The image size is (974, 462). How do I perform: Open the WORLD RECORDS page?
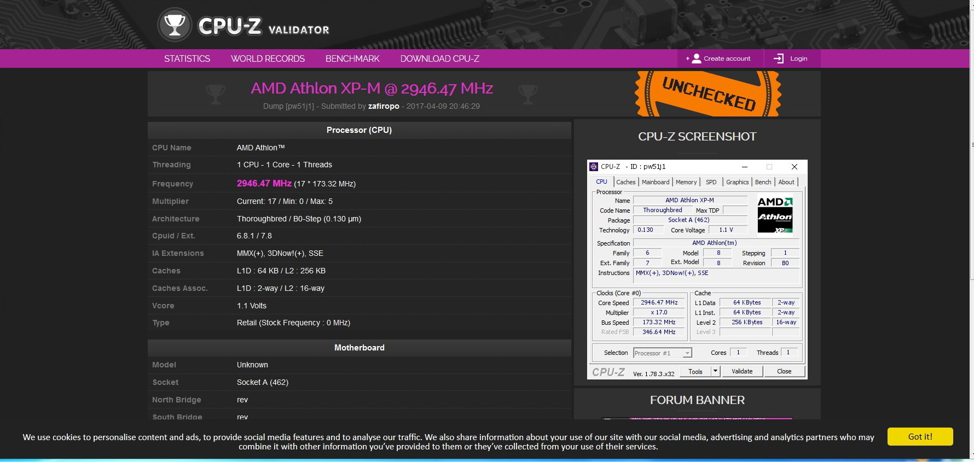point(268,59)
